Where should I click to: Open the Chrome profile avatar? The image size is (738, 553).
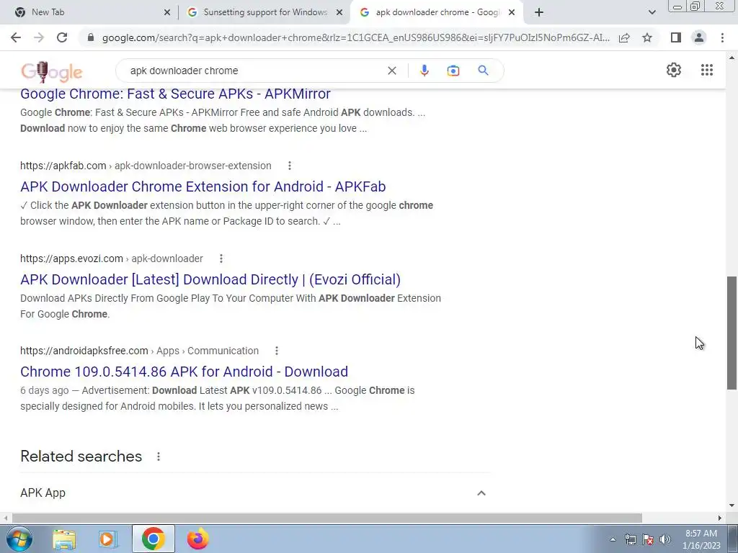coord(699,37)
